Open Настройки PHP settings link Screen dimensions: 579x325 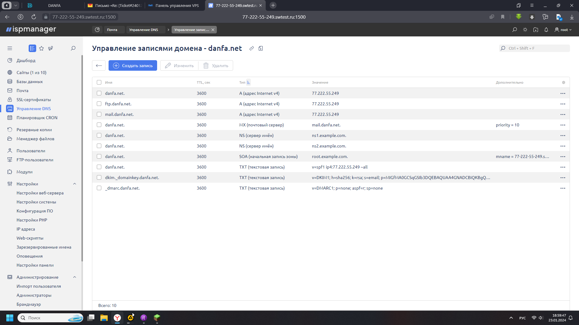[32, 220]
